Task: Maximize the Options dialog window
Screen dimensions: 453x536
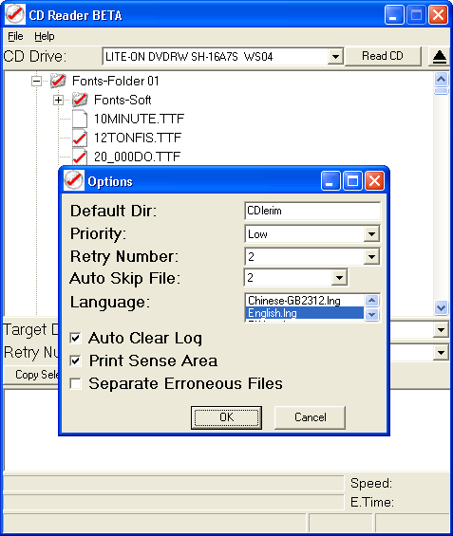Action: click(x=352, y=180)
